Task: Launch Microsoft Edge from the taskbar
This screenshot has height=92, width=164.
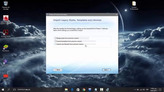Action: coord(72,90)
